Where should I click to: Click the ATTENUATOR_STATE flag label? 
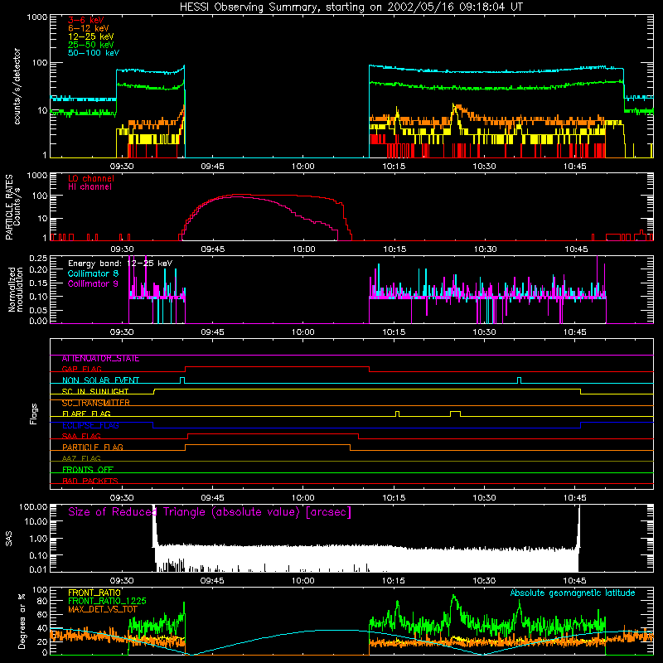pos(100,359)
